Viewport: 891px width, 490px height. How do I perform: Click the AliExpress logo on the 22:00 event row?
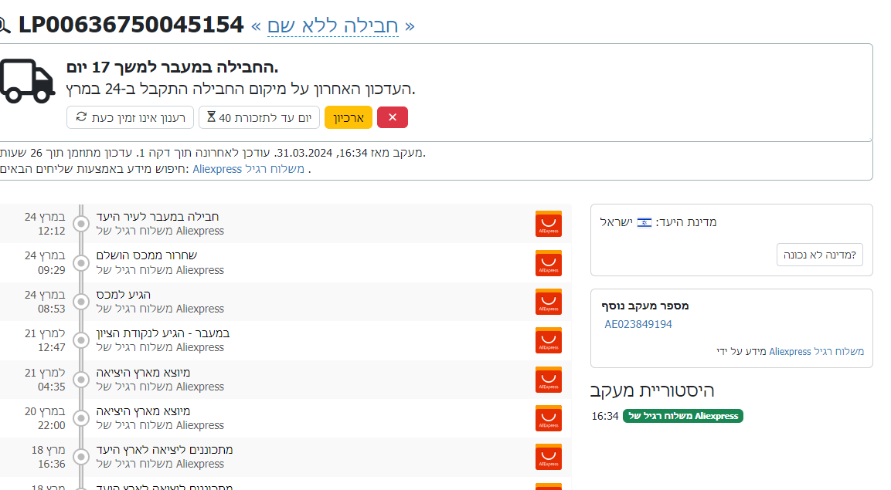pyautogui.click(x=549, y=418)
